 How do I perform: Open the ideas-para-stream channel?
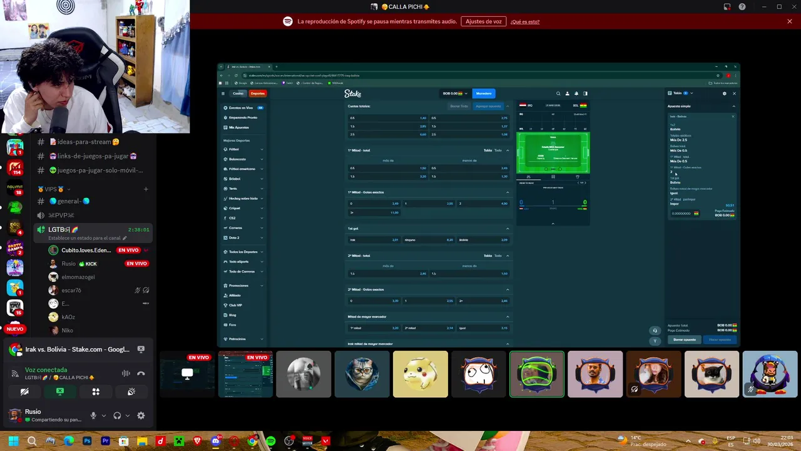(x=84, y=142)
